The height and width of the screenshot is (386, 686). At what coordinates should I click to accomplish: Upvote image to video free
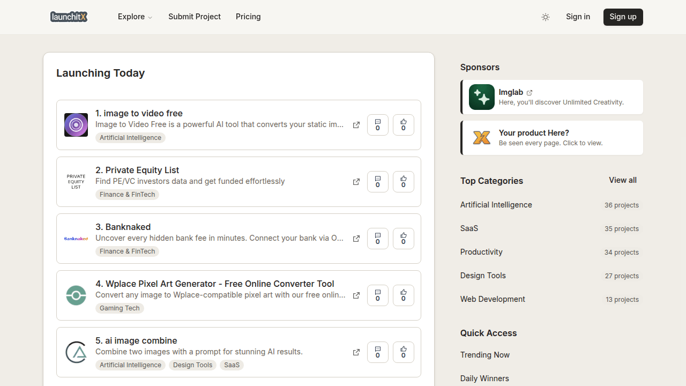(x=404, y=125)
